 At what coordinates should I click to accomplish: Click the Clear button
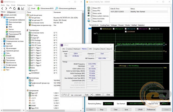(x=115, y=110)
